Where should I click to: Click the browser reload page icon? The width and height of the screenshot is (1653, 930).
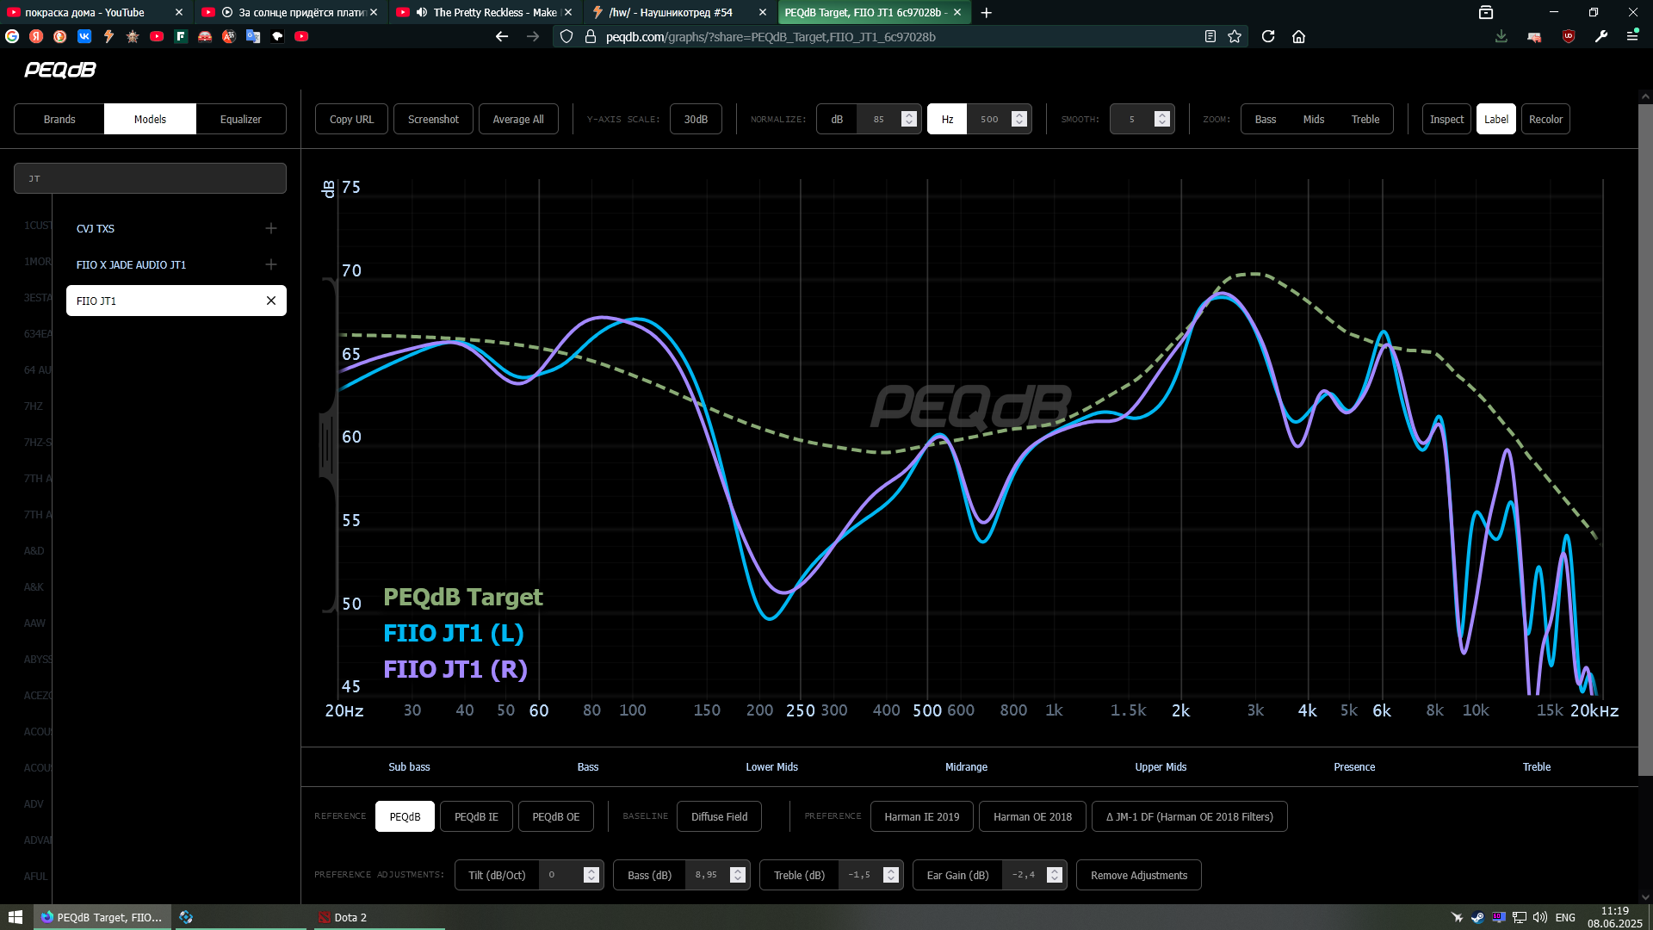1268,36
